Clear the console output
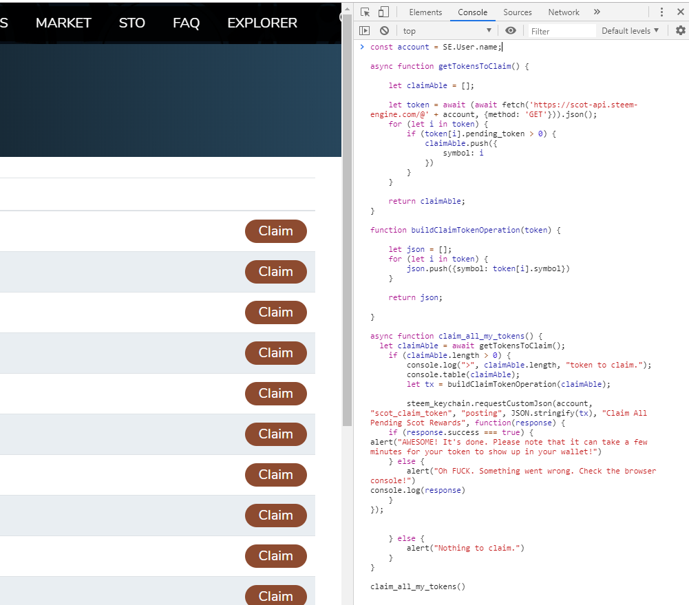 click(385, 31)
